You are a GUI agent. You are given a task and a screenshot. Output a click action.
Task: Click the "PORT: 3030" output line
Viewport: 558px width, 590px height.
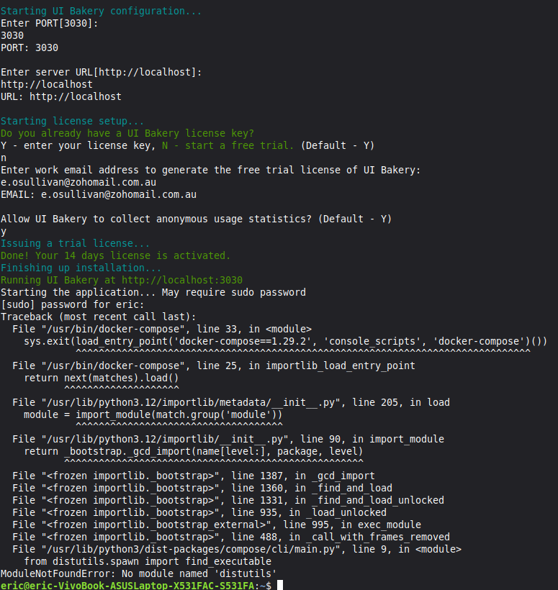point(30,47)
